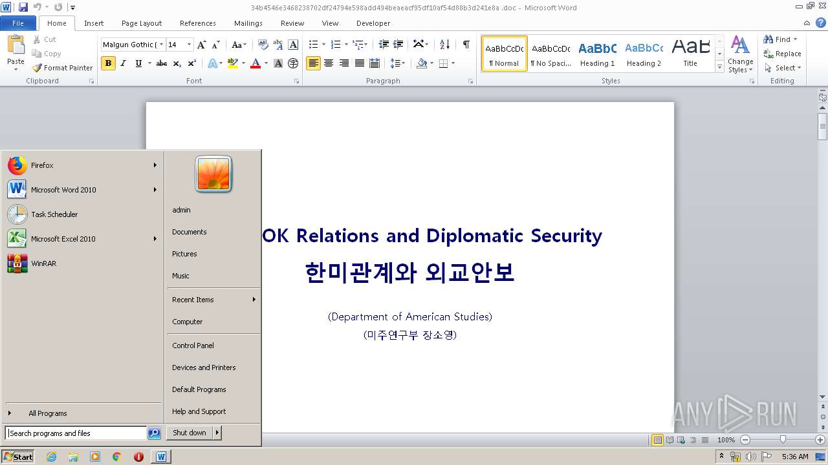Toggle Bold formatting in Font group
The width and height of the screenshot is (828, 465).
(x=108, y=63)
